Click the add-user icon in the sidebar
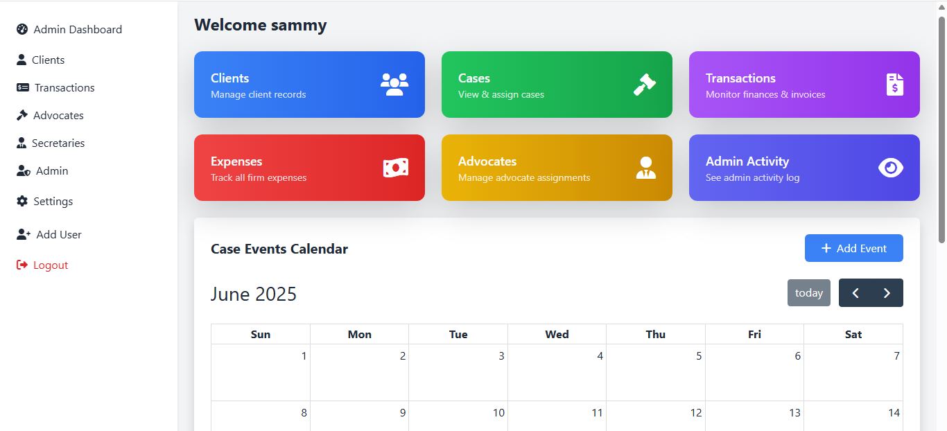Viewport: 947px width, 431px height. (x=24, y=234)
